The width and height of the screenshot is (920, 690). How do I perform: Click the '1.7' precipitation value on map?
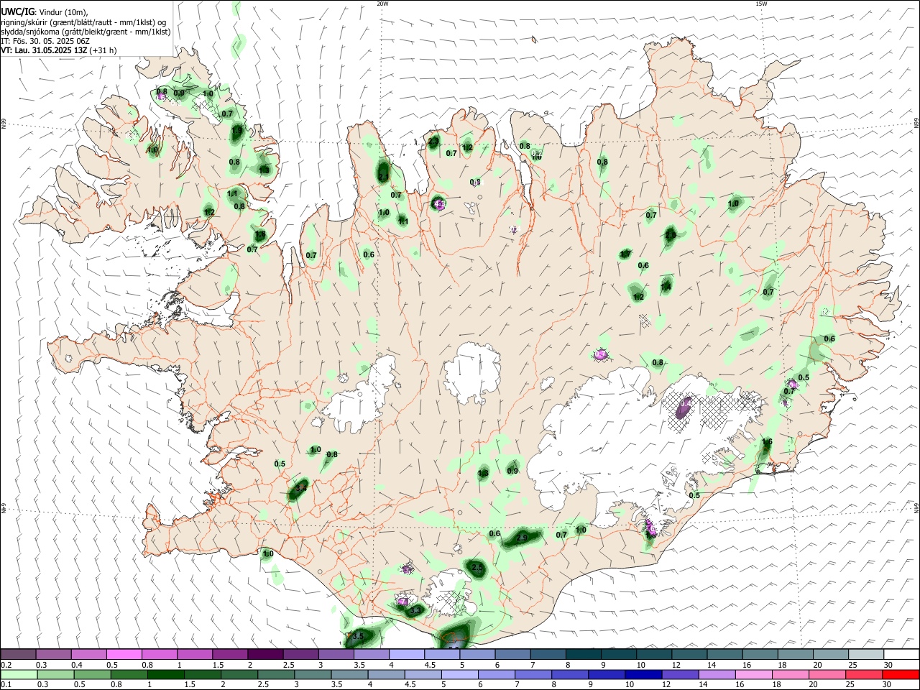coord(625,254)
